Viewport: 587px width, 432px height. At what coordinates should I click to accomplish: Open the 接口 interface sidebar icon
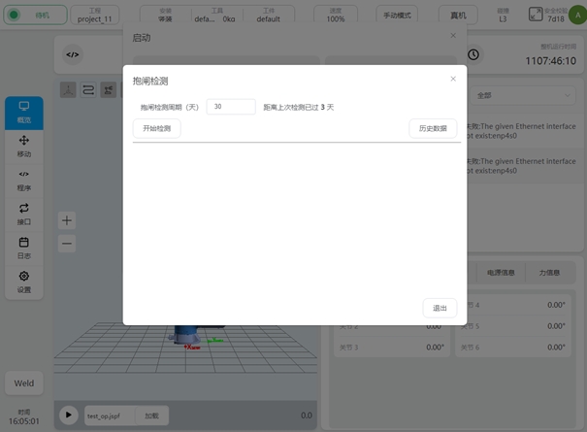(24, 214)
